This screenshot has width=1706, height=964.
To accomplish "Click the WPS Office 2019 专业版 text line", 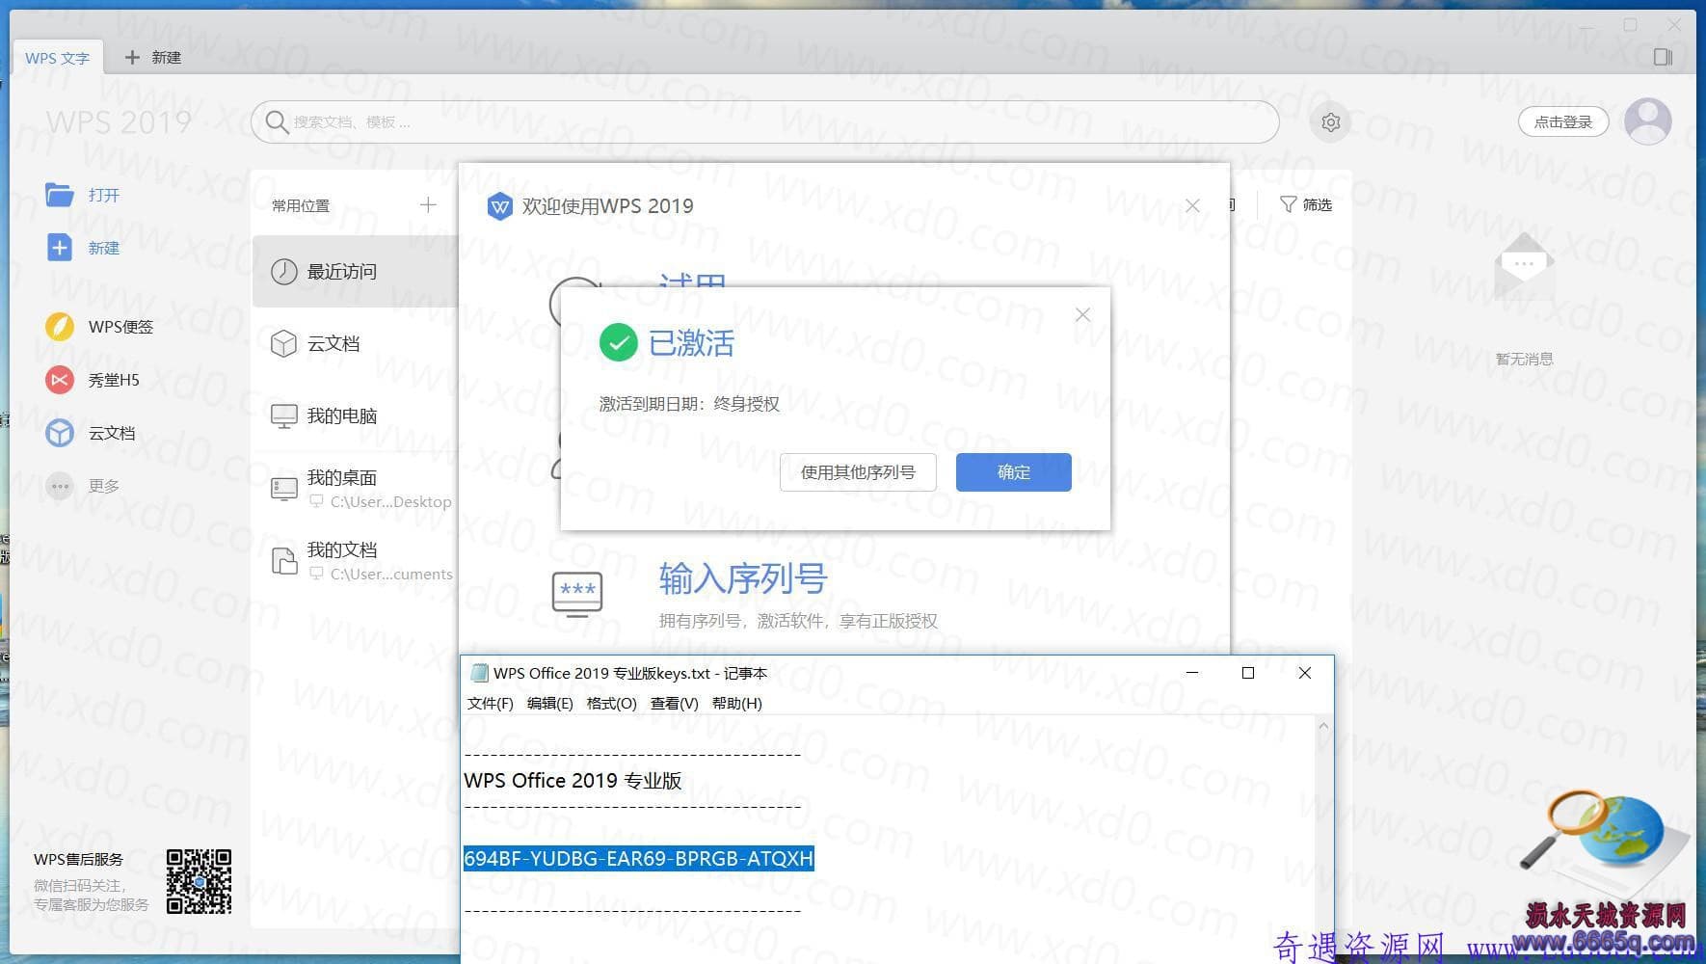I will tap(573, 781).
